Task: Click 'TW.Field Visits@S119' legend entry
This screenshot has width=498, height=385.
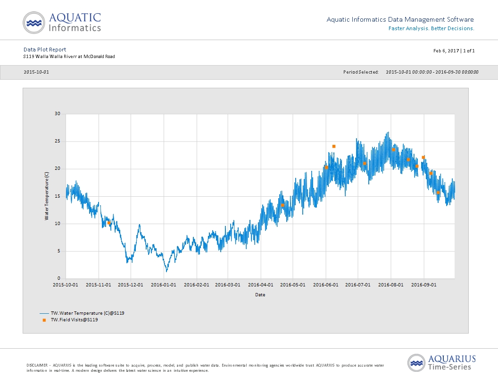Action: coord(75,320)
